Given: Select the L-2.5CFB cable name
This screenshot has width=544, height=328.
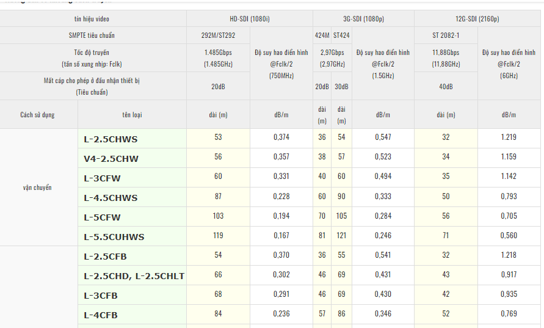Looking at the screenshot, I should 105,257.
